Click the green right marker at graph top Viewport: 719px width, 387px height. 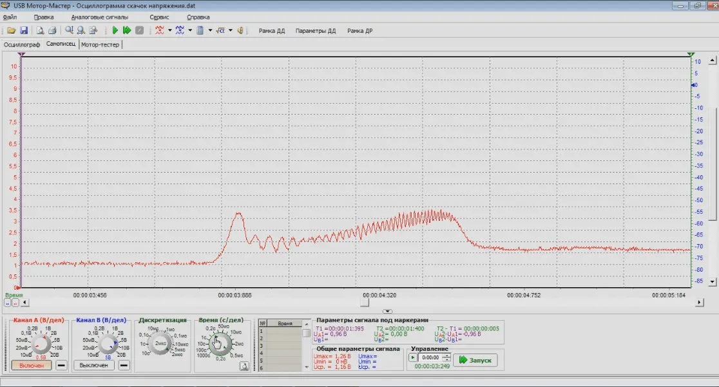click(691, 55)
